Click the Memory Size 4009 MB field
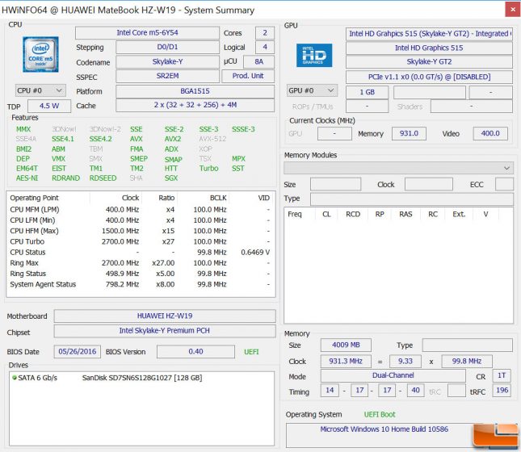 346,345
